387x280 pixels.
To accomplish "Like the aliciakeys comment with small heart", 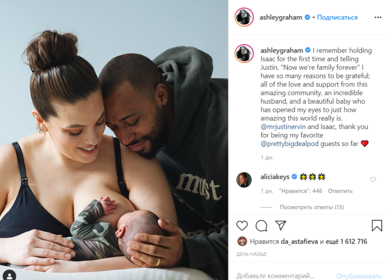I will tap(373, 180).
